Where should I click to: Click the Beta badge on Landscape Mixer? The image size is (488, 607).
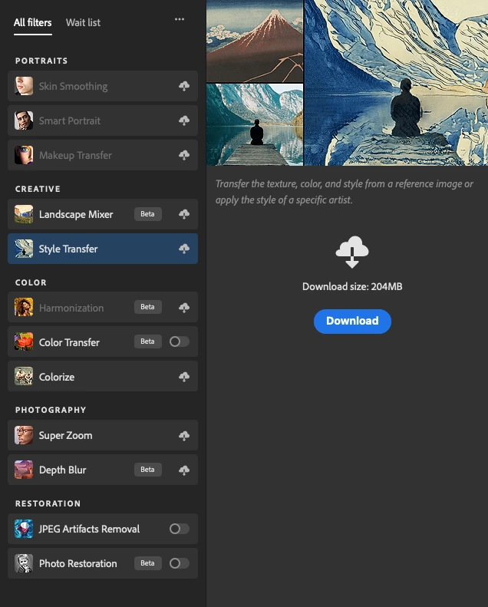click(148, 214)
